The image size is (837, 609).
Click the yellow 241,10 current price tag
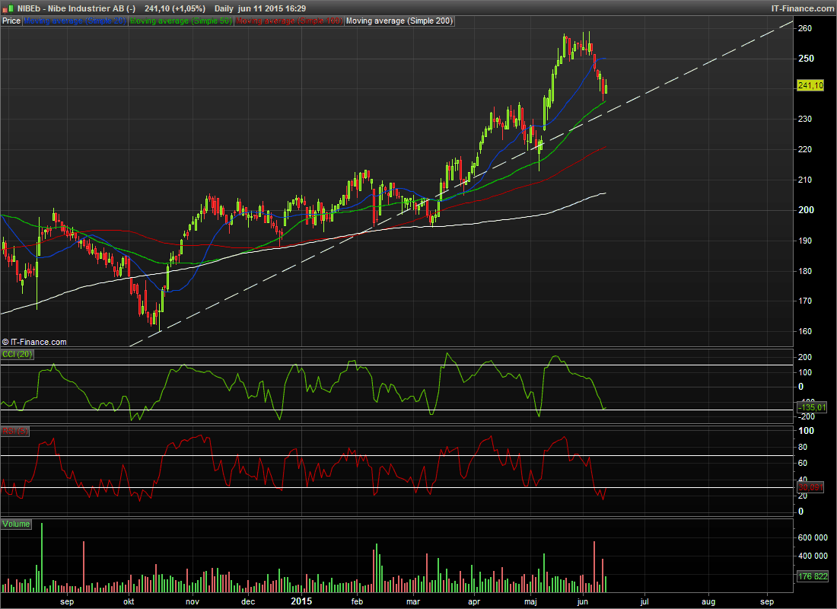click(811, 86)
